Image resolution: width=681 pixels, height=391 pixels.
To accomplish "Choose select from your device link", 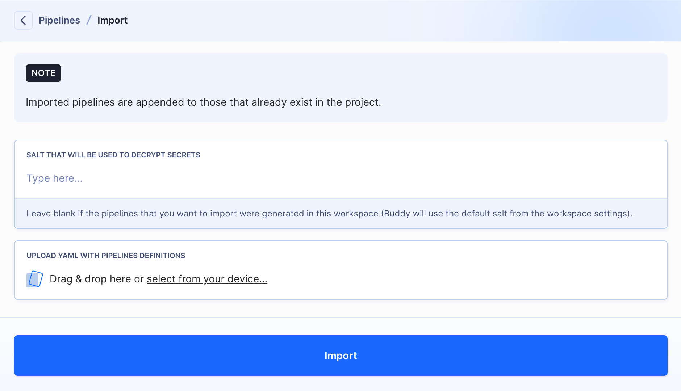I will tap(207, 279).
